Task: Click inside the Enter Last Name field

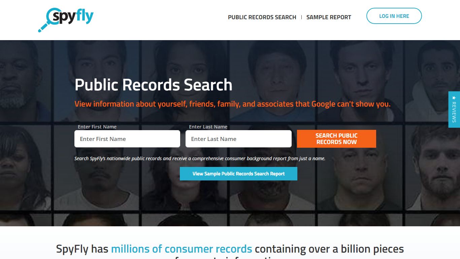Action: 238,139
